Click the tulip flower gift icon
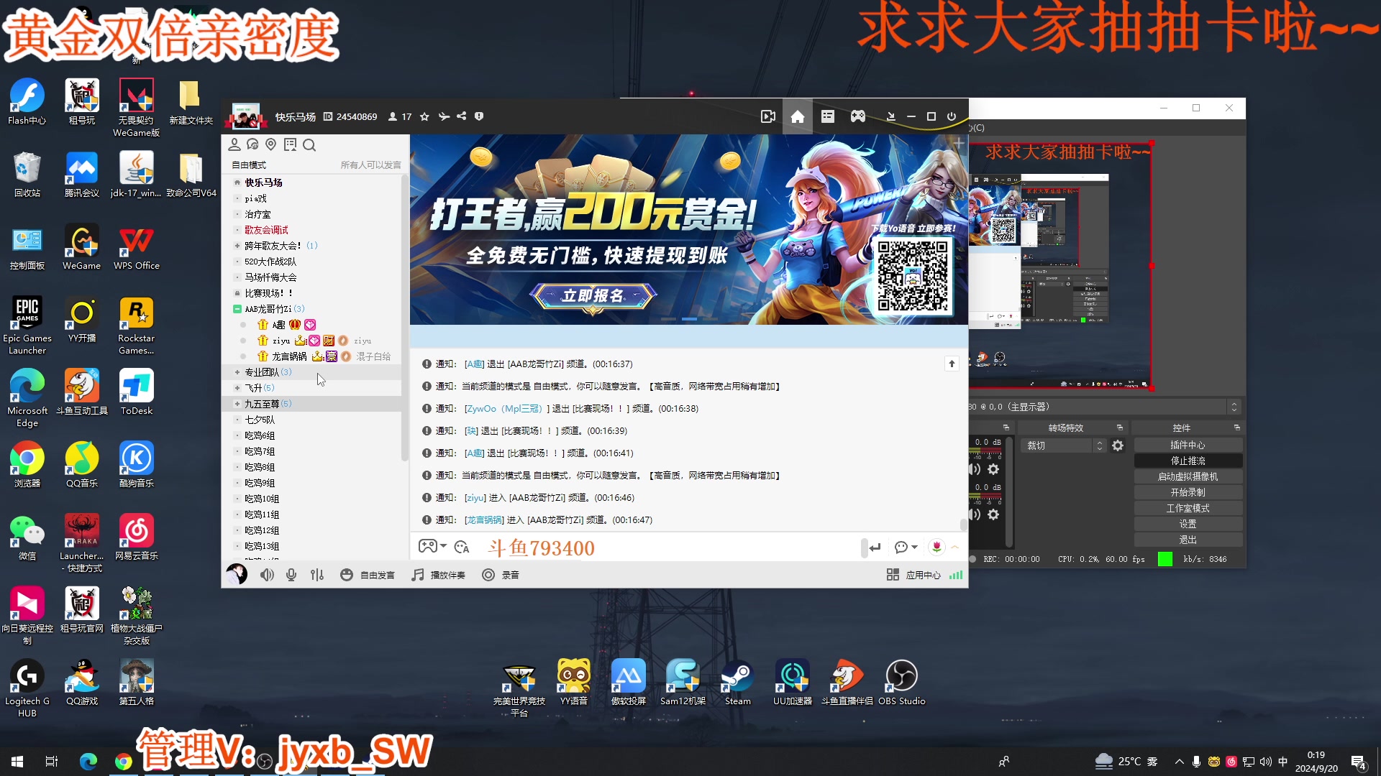The width and height of the screenshot is (1381, 776). (936, 548)
